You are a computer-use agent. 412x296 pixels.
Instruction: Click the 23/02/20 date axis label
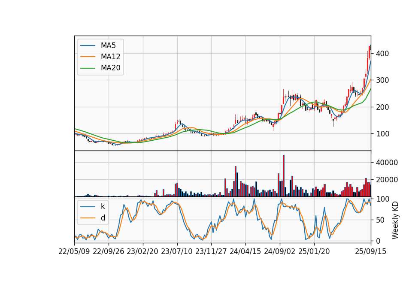click(x=142, y=251)
